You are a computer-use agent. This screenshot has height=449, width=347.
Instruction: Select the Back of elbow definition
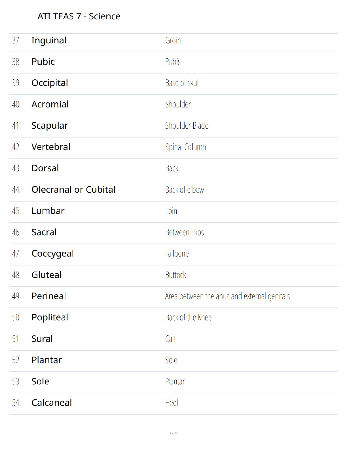(x=185, y=190)
